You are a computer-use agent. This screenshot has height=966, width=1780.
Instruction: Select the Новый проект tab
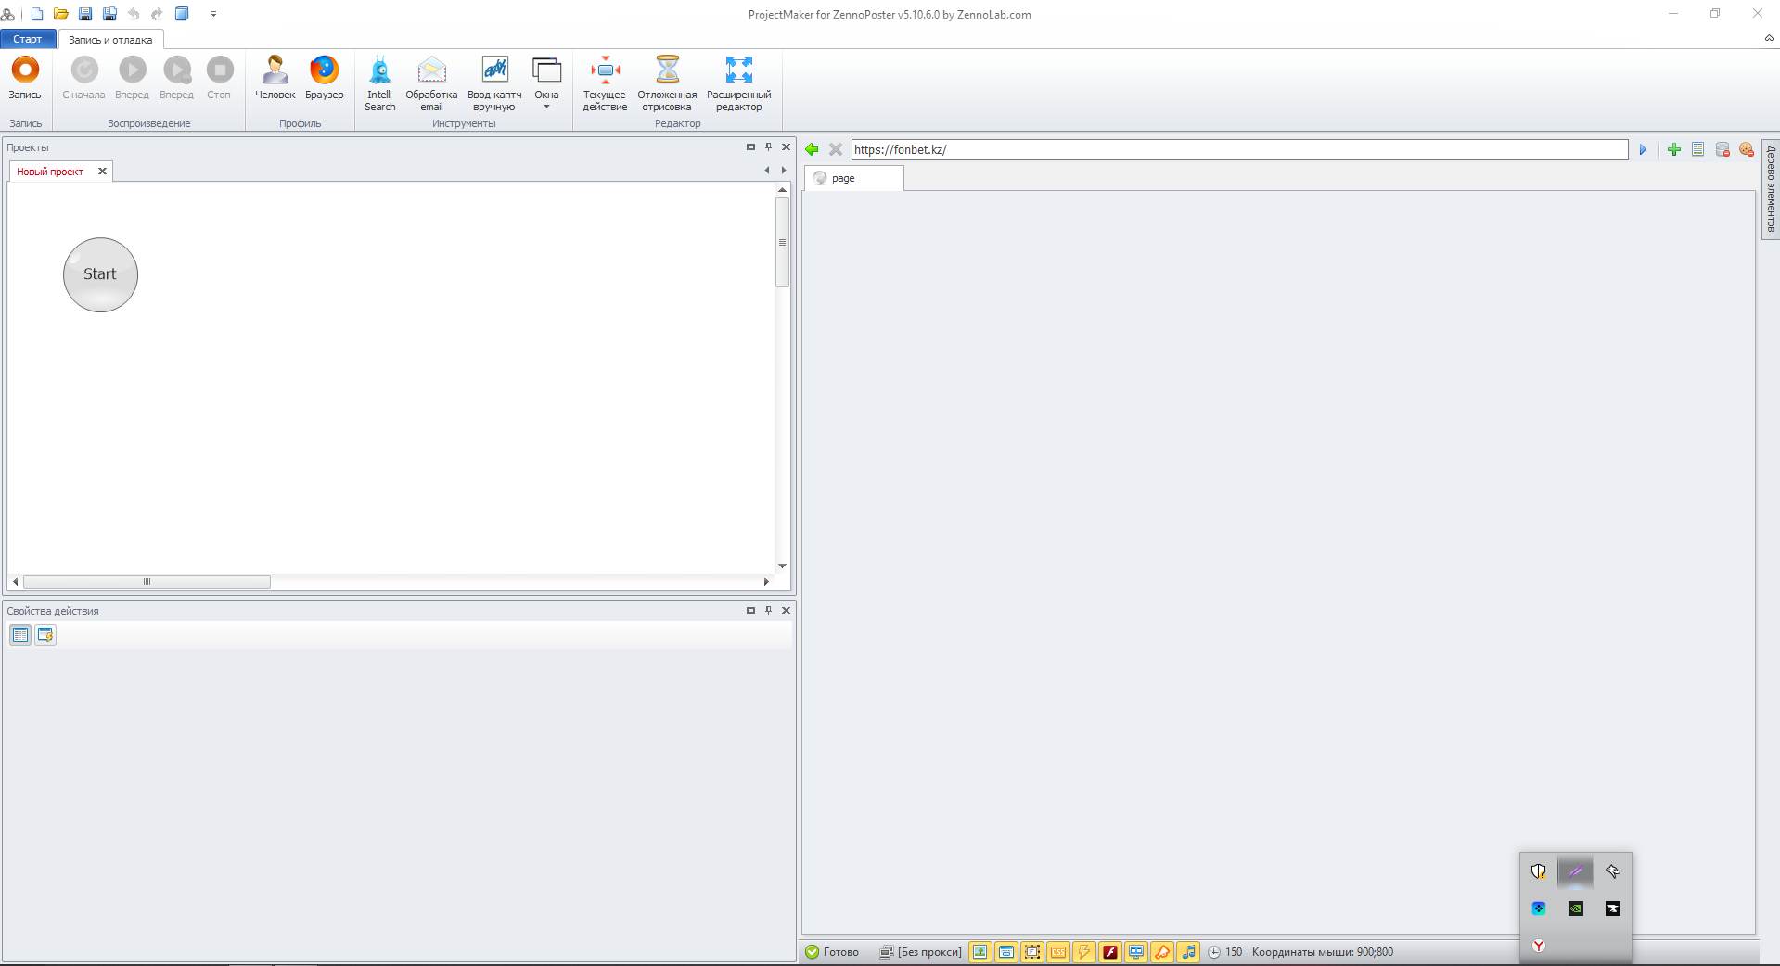pos(50,172)
